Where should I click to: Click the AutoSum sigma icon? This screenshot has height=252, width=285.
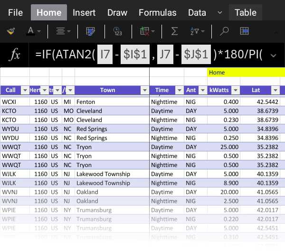pos(174,31)
